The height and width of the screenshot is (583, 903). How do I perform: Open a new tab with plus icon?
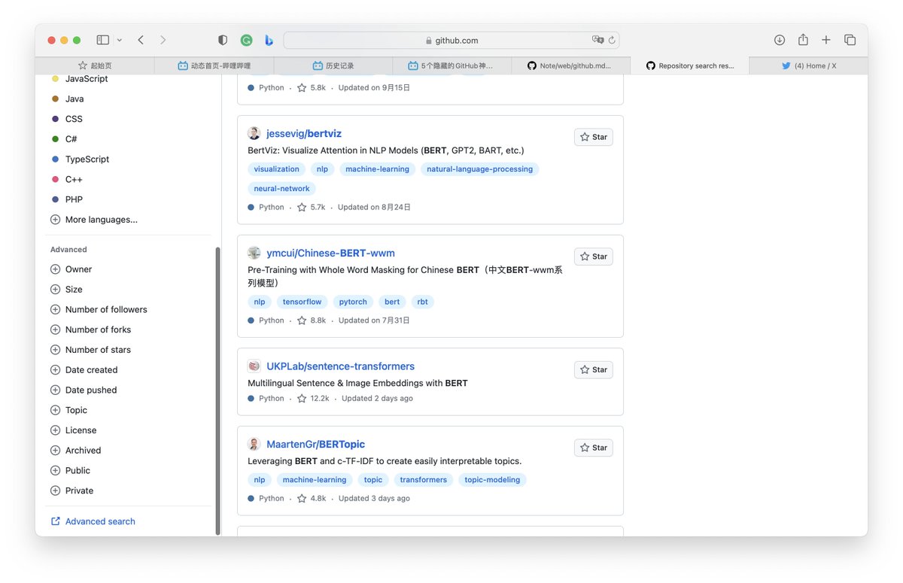pyautogui.click(x=826, y=40)
